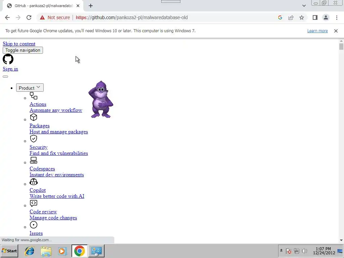Expand the Product dropdown

(30, 88)
